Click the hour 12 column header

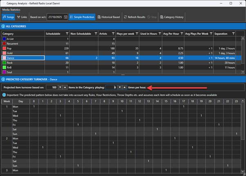(139, 101)
